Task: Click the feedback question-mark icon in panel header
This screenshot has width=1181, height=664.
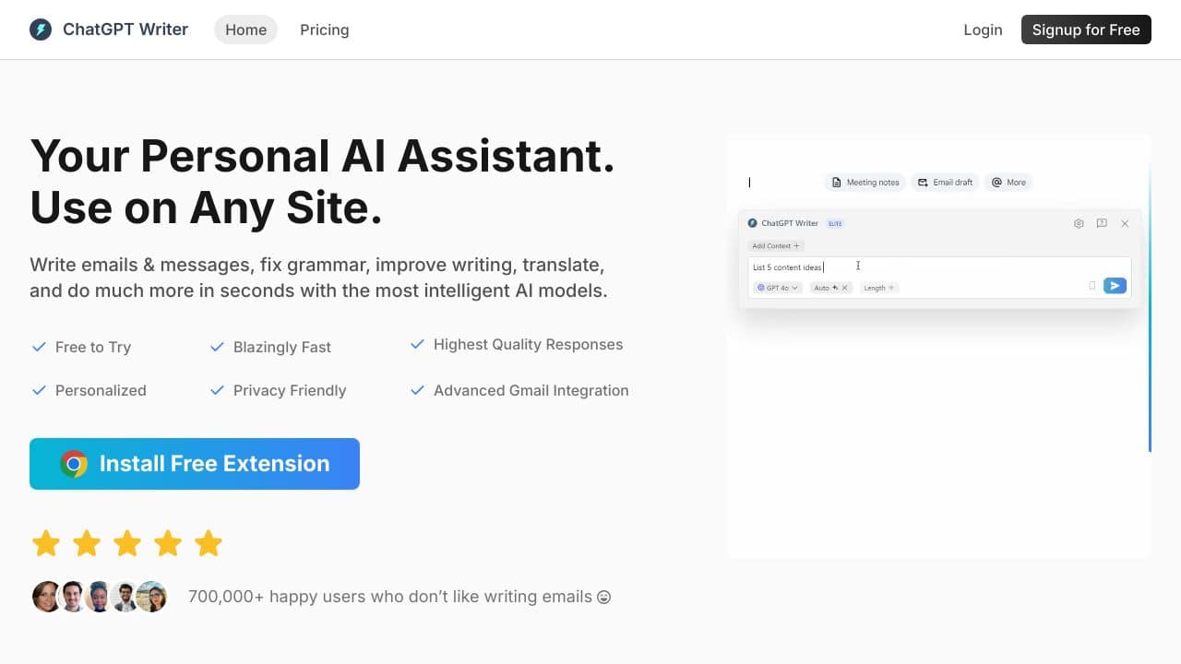Action: point(1102,223)
